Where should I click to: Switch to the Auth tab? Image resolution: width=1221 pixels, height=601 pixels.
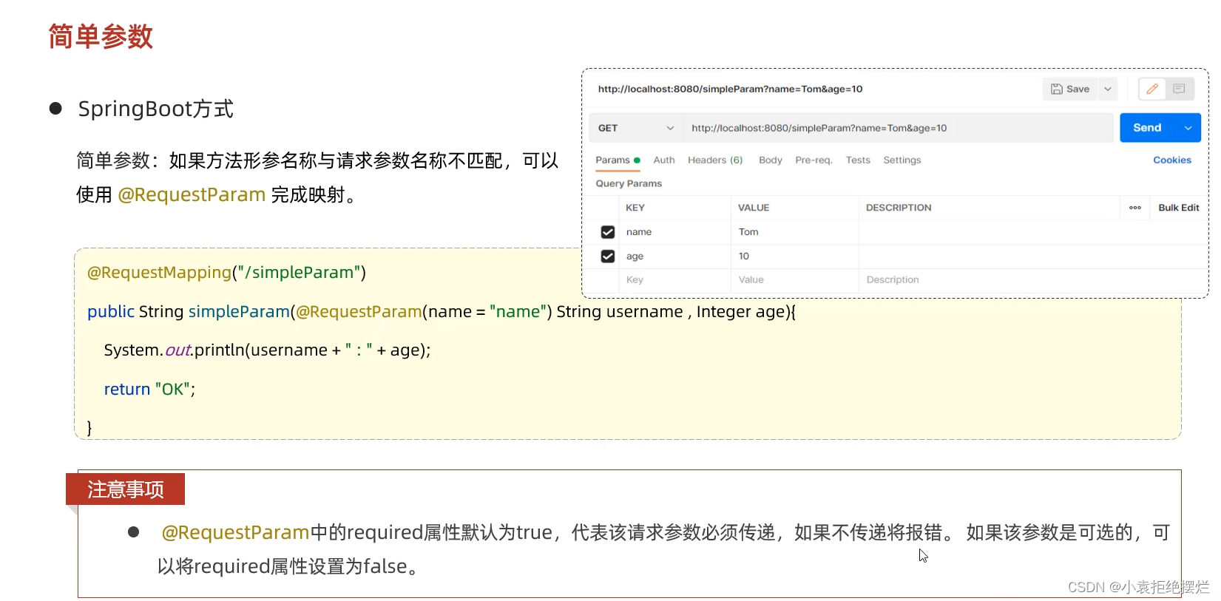click(x=664, y=160)
